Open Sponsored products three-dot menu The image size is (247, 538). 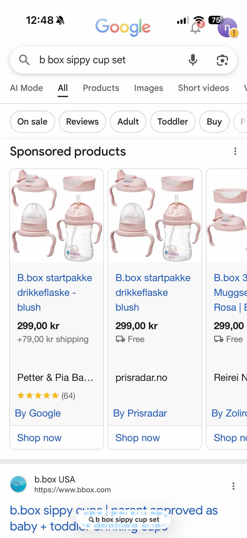[235, 151]
